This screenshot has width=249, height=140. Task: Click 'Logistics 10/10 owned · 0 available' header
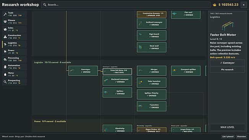52,62
